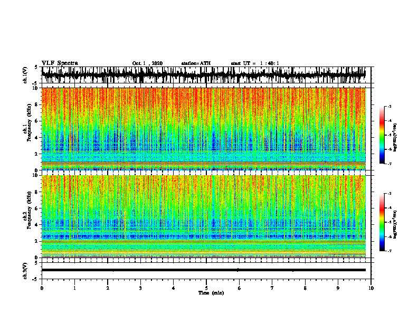This screenshot has width=418, height=323.
Task: Click the ch.1 voltage waveform trace
Action: coord(203,75)
